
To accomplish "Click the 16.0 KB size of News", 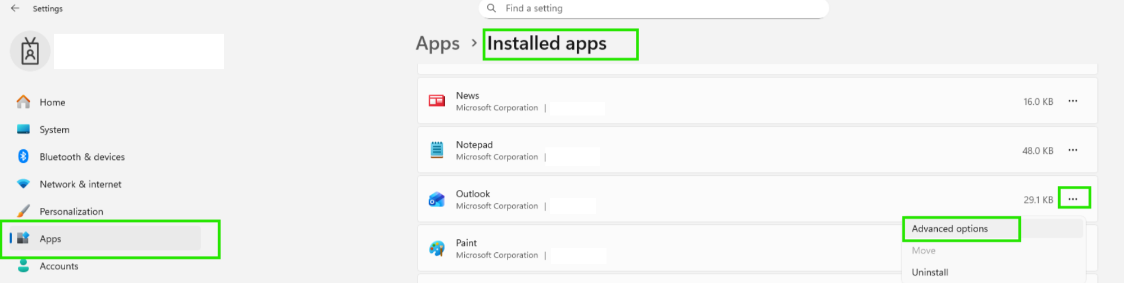I will 1038,102.
